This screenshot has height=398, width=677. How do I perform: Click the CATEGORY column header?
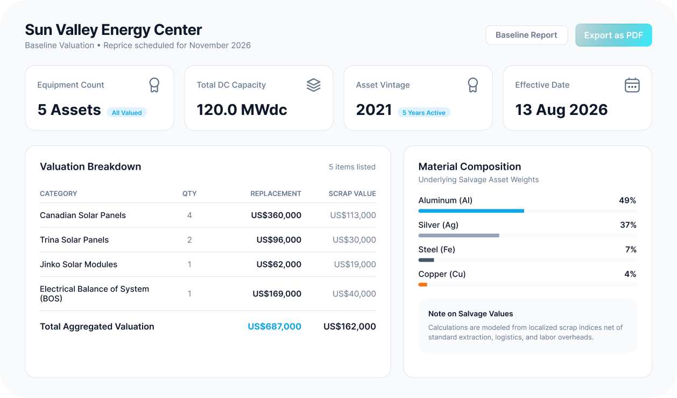[x=59, y=193]
